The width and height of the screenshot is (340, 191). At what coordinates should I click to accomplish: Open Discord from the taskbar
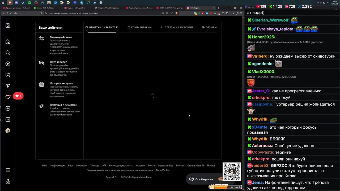click(x=16, y=3)
